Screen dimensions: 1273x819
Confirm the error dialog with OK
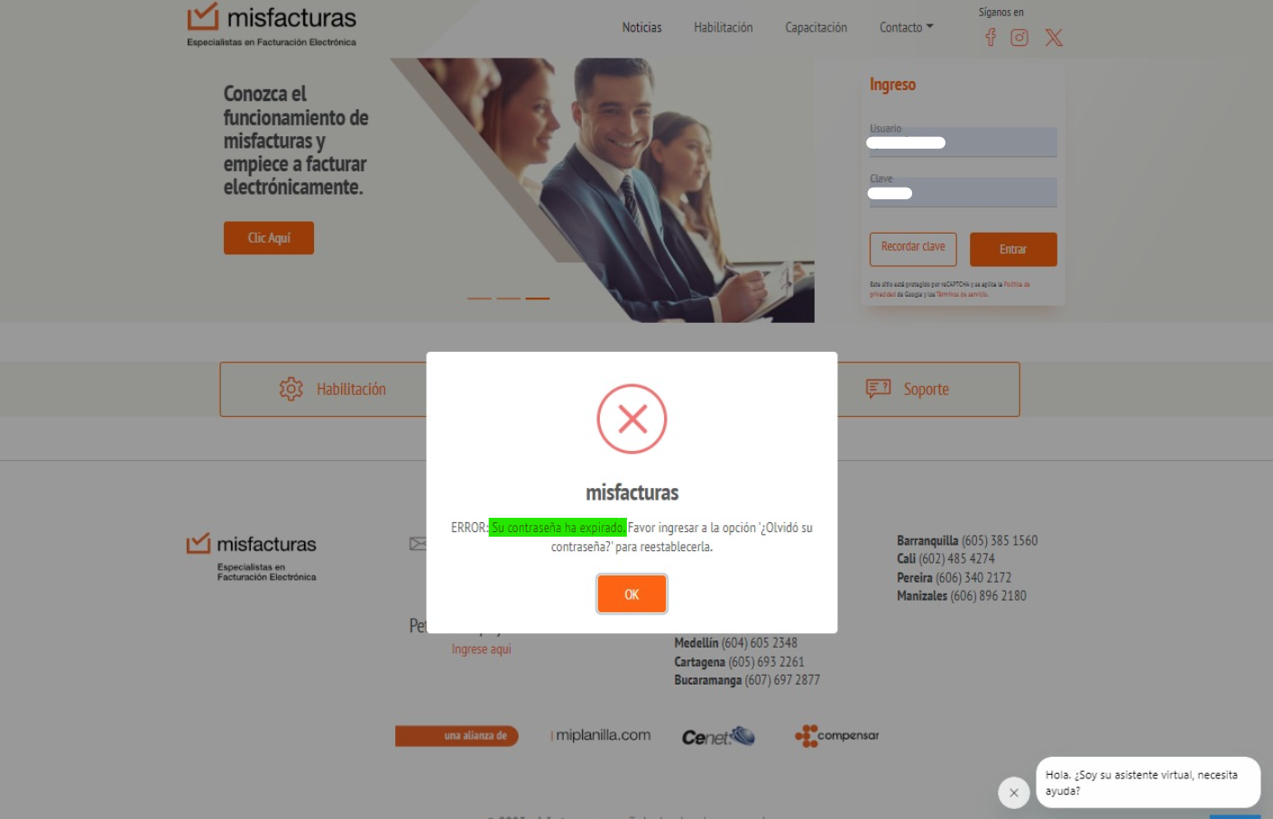tap(632, 594)
